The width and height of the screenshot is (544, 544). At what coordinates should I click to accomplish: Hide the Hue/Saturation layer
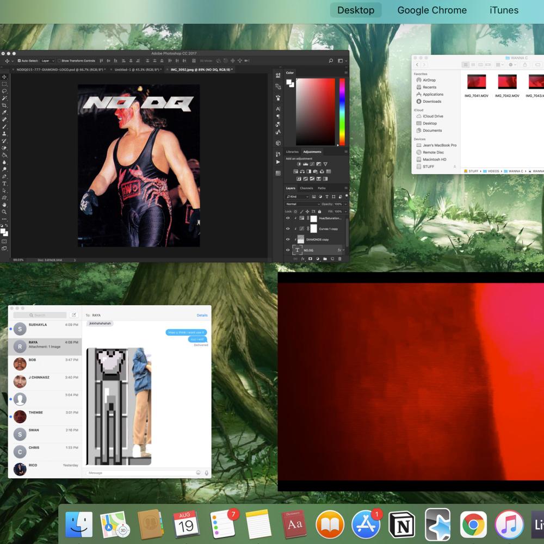pos(288,218)
